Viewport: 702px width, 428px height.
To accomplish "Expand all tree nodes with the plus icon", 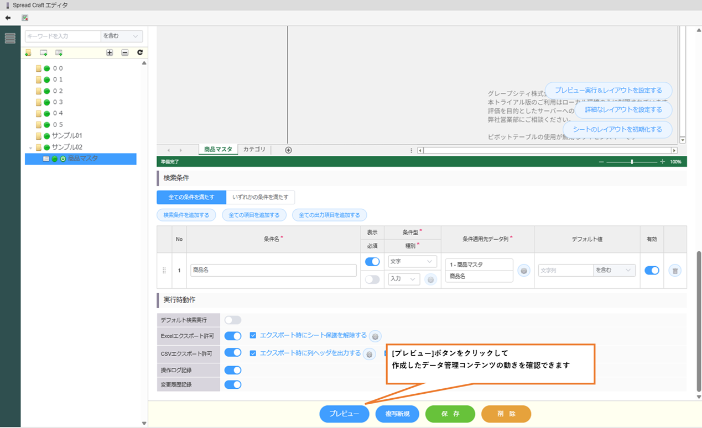I will (110, 52).
